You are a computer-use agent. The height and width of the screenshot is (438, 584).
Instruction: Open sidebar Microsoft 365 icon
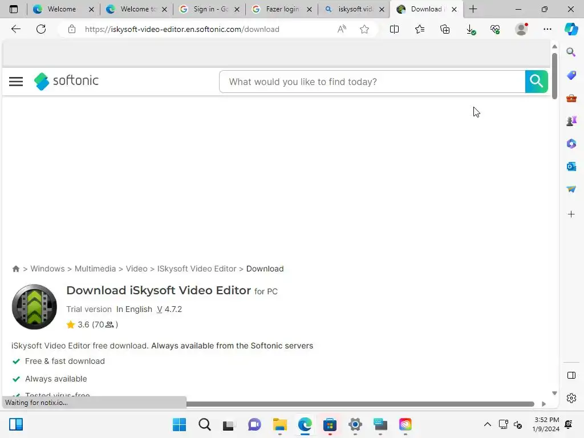[571, 144]
